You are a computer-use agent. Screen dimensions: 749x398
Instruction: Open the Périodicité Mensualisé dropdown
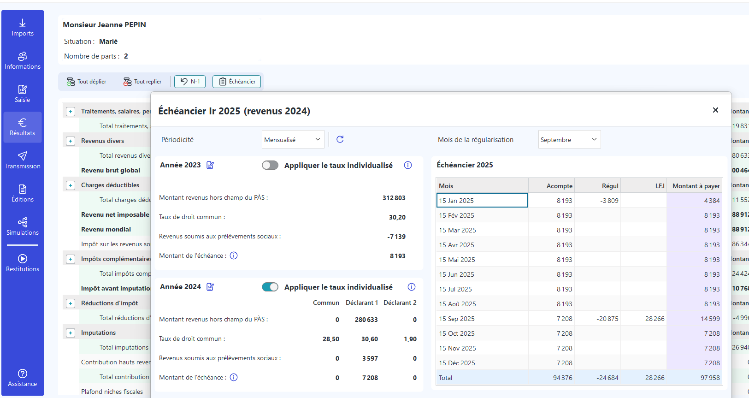pos(293,139)
